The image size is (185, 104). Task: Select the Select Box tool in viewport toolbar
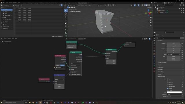(66, 11)
